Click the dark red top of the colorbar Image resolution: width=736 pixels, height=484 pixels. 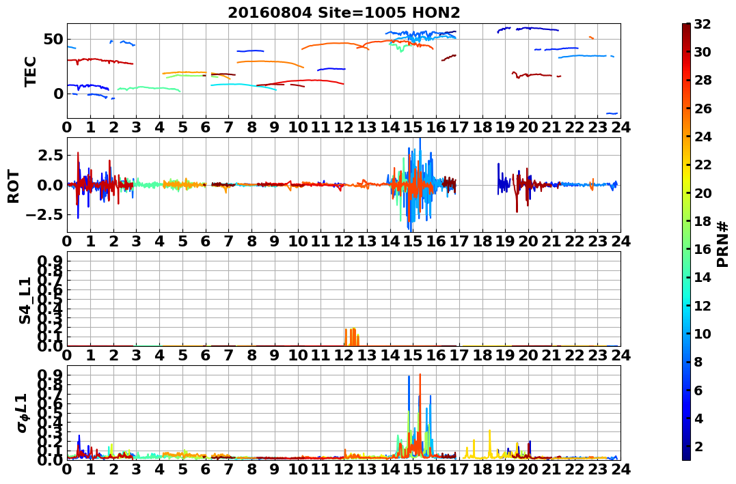point(686,27)
